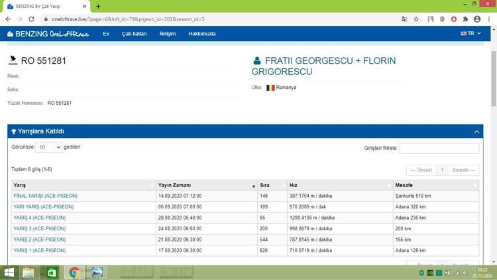The height and width of the screenshot is (280, 497).
Task: Reload the page
Action: point(31,19)
